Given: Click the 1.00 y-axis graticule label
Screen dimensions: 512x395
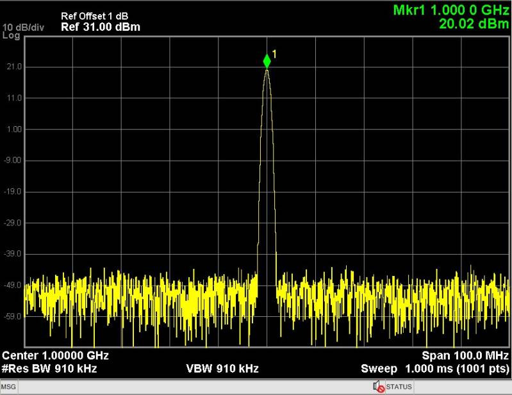Looking at the screenshot, I should [14, 129].
